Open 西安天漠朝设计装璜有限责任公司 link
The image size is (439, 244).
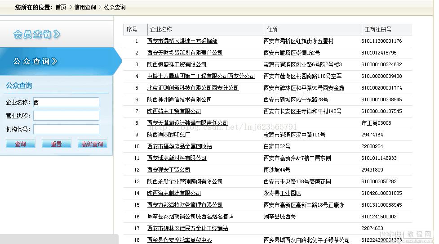[187, 123]
